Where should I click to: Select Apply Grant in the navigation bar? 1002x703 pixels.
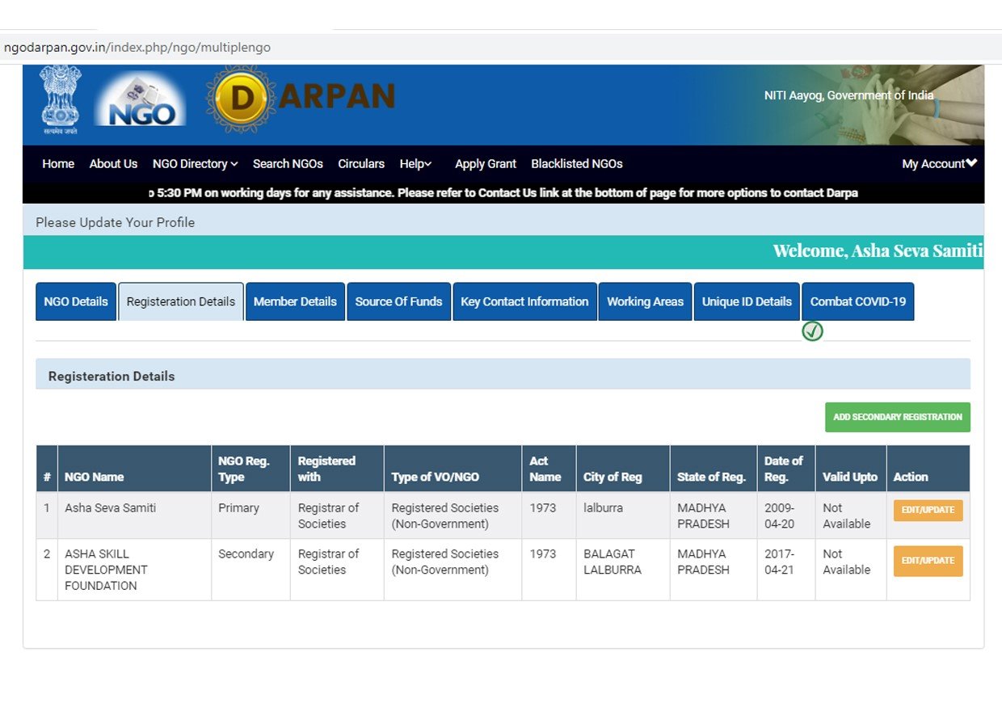(485, 164)
